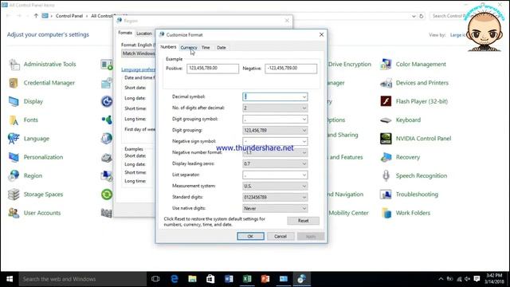The image size is (510, 287).
Task: Click Cancel in Customize Format
Action: pos(280,236)
